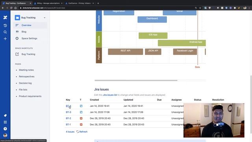Open the Help question mark icon
The image size is (252, 142).
coord(5,129)
